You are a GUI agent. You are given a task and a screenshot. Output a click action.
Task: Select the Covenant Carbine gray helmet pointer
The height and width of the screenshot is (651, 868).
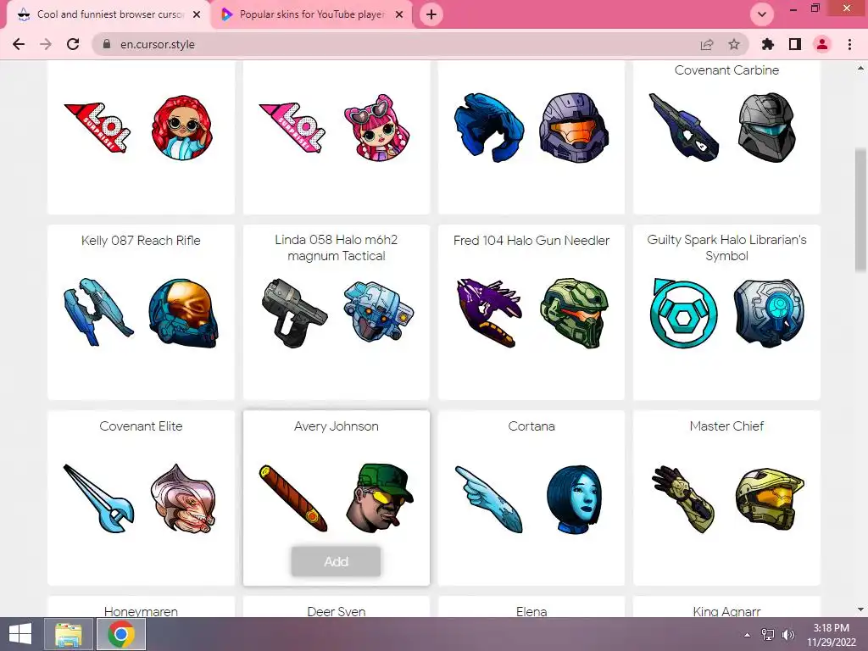coord(767,127)
